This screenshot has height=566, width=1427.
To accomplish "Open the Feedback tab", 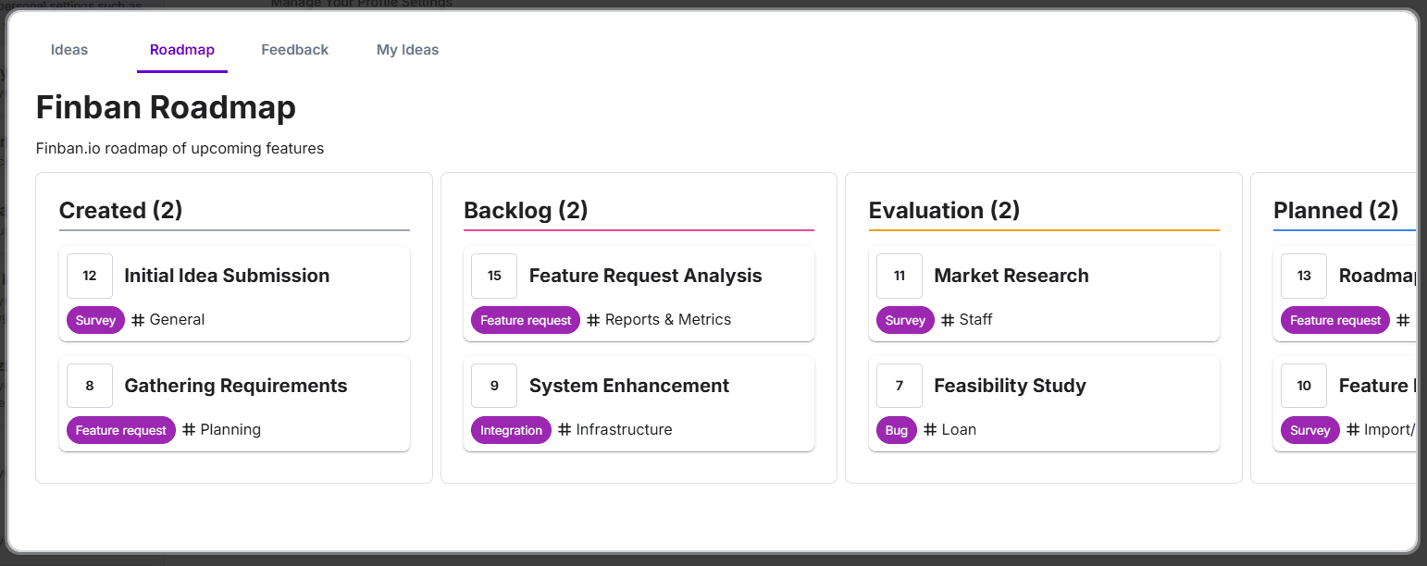I will pyautogui.click(x=294, y=50).
